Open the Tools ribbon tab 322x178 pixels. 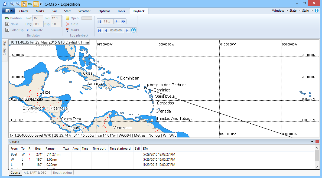[x=121, y=11]
